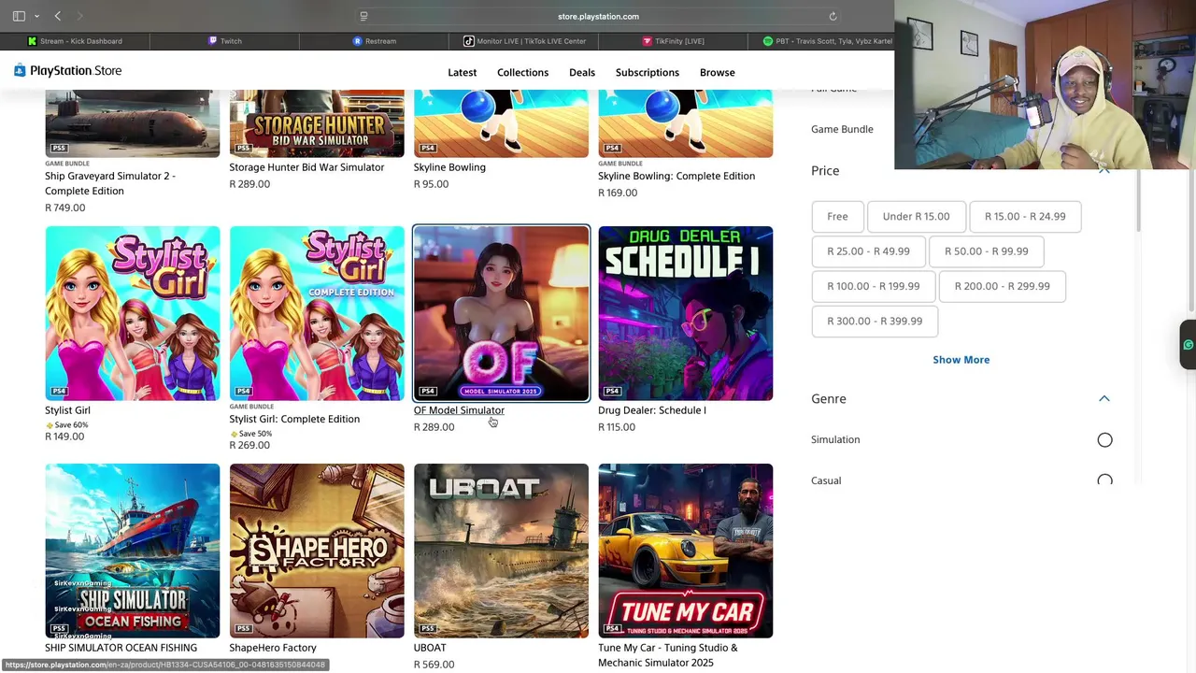
Task: Tick the Casual genre circle
Action: 1104,480
